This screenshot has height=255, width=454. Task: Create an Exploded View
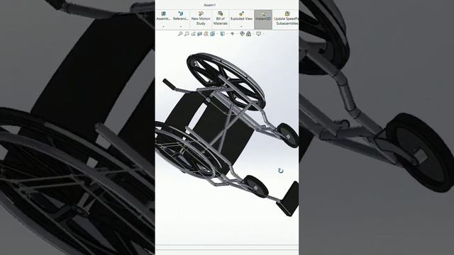tap(241, 16)
